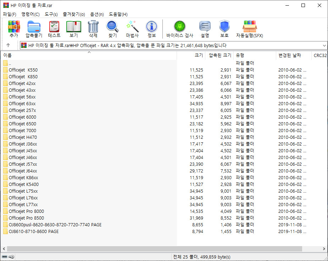Click WinRAR icon in title bar
The height and width of the screenshot is (261, 328).
(6, 5)
